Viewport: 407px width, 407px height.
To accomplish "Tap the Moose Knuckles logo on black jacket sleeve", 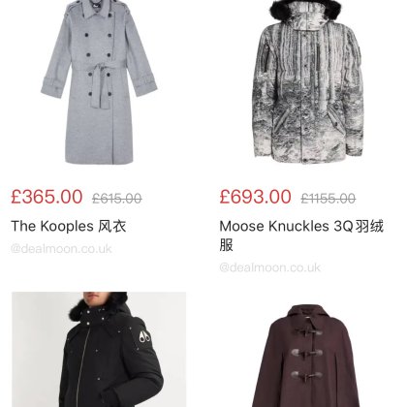I will pos(144,336).
